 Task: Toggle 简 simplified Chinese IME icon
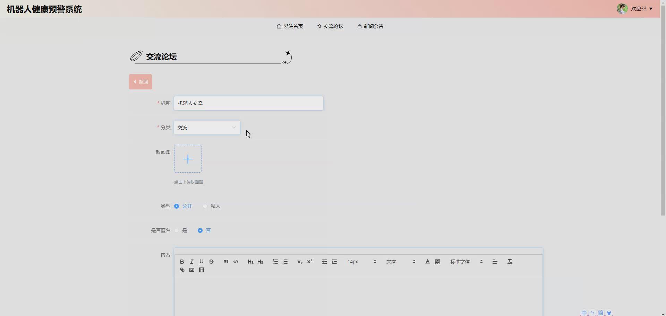point(600,313)
